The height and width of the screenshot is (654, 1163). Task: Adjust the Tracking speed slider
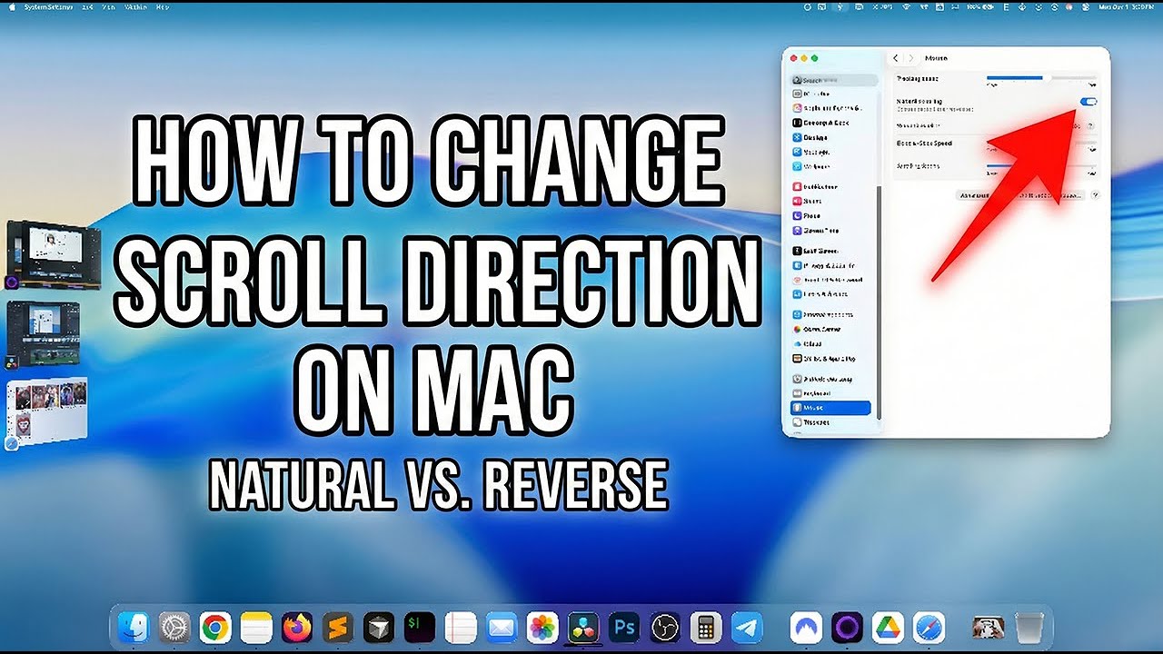point(1041,78)
